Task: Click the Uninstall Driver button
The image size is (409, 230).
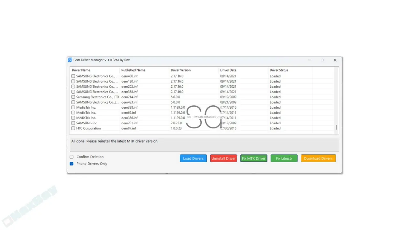Action: tap(223, 158)
